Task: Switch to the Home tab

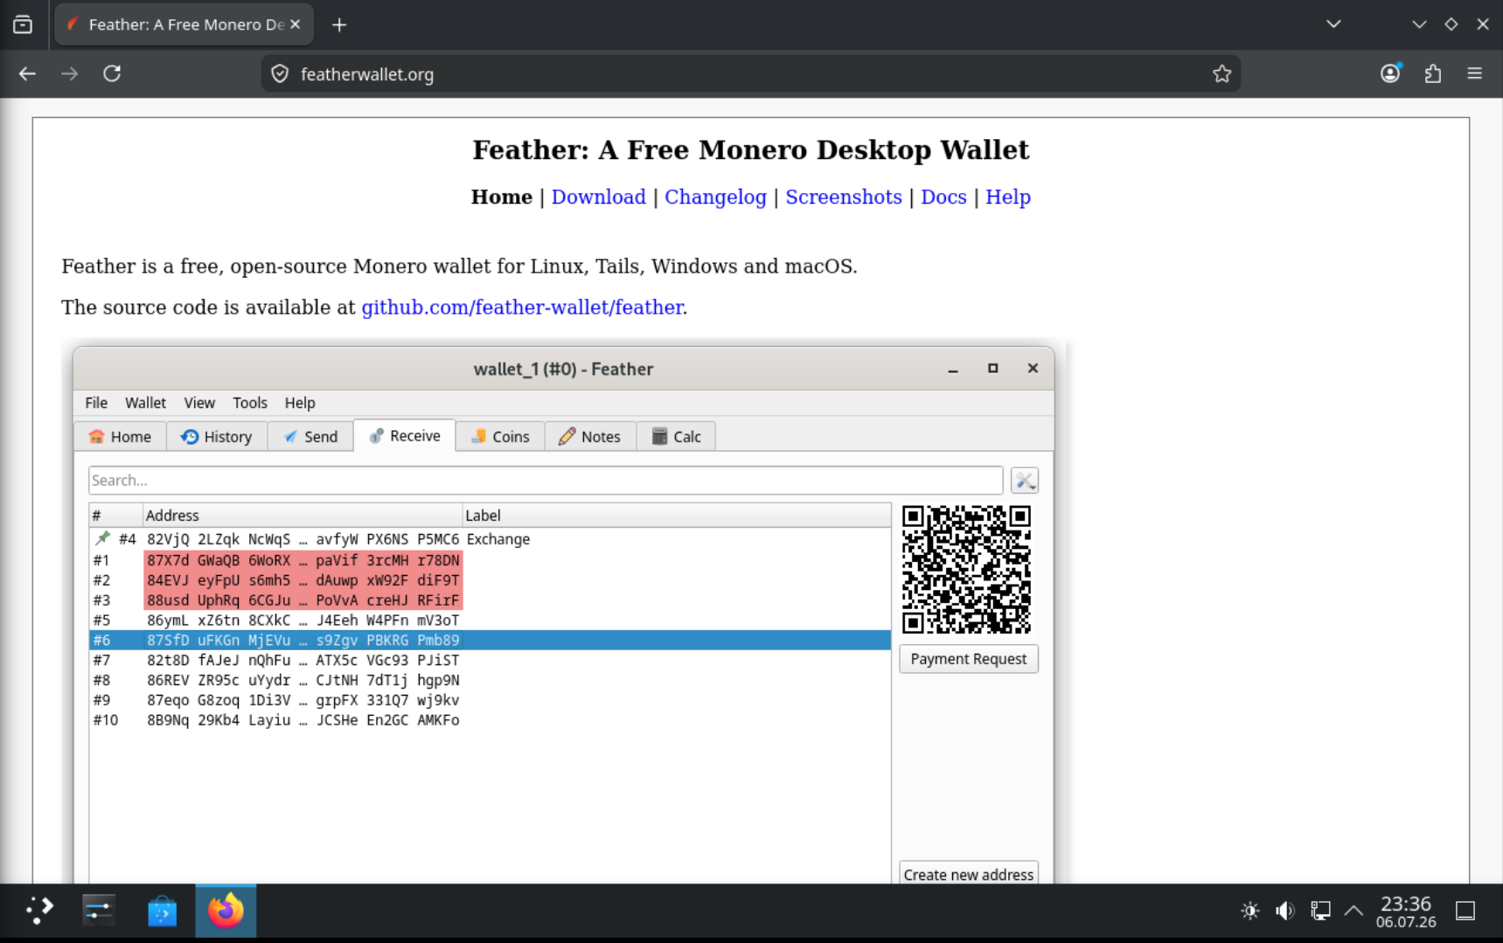Action: pyautogui.click(x=120, y=437)
